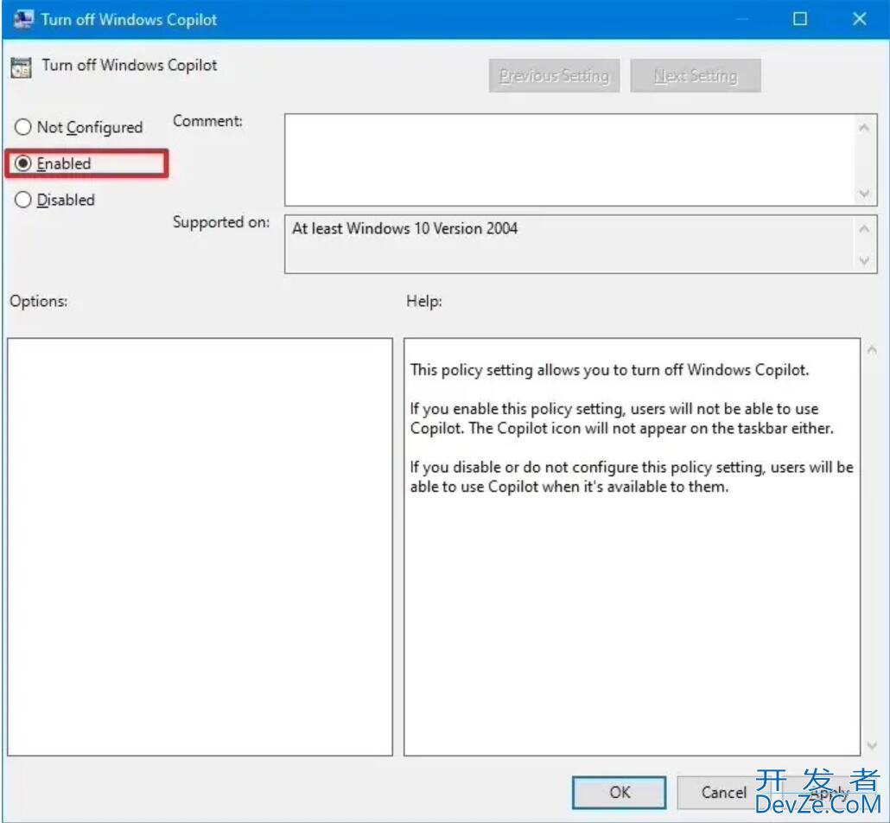
Task: Click the 'Options:' label
Action: point(39,301)
